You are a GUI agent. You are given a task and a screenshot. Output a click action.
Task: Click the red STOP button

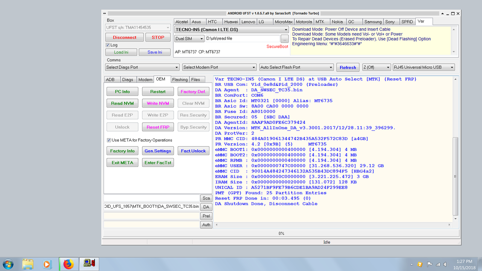click(x=158, y=37)
